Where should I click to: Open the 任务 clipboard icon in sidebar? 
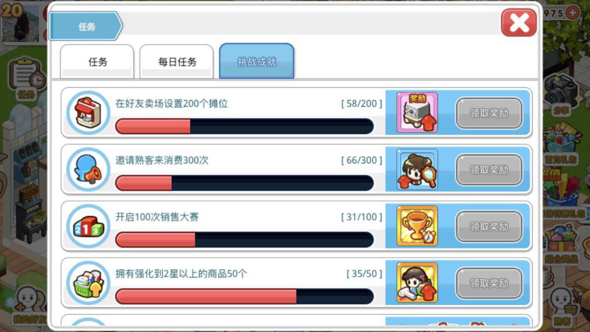pos(27,79)
